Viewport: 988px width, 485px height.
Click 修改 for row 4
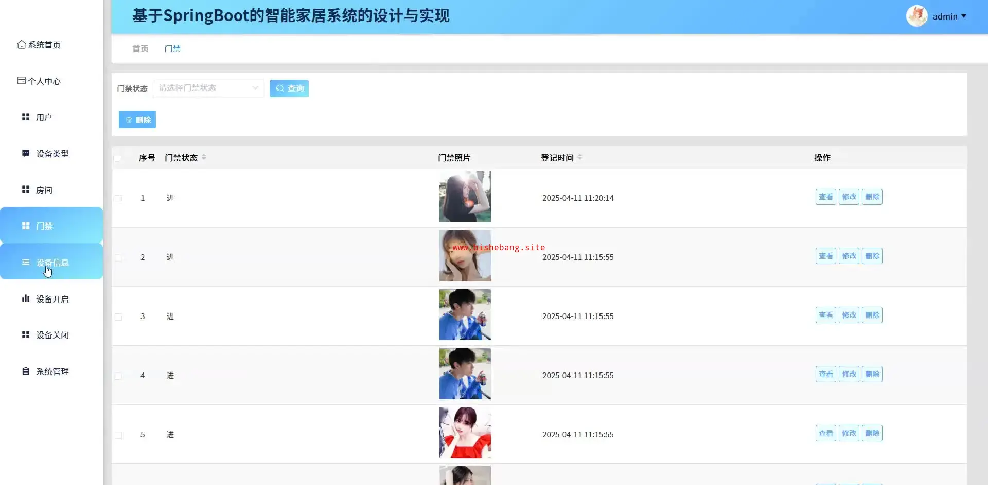[x=849, y=374]
